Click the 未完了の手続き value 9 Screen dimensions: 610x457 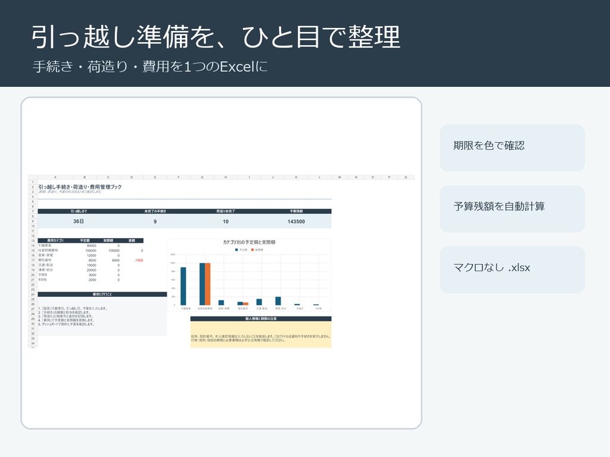pyautogui.click(x=155, y=221)
